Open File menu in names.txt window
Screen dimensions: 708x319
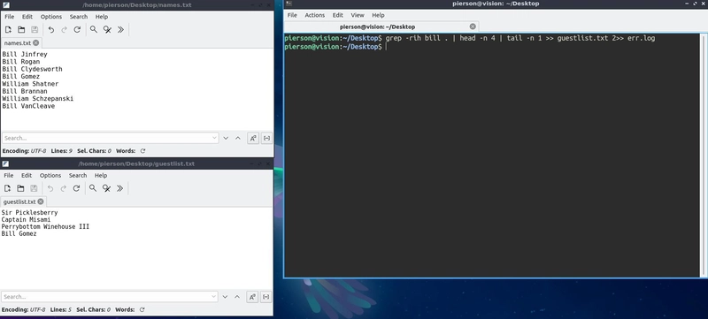pyautogui.click(x=10, y=17)
